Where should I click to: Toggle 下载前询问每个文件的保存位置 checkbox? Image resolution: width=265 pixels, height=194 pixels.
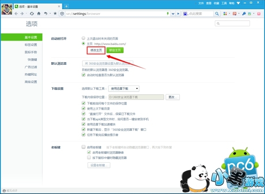tap(83, 103)
